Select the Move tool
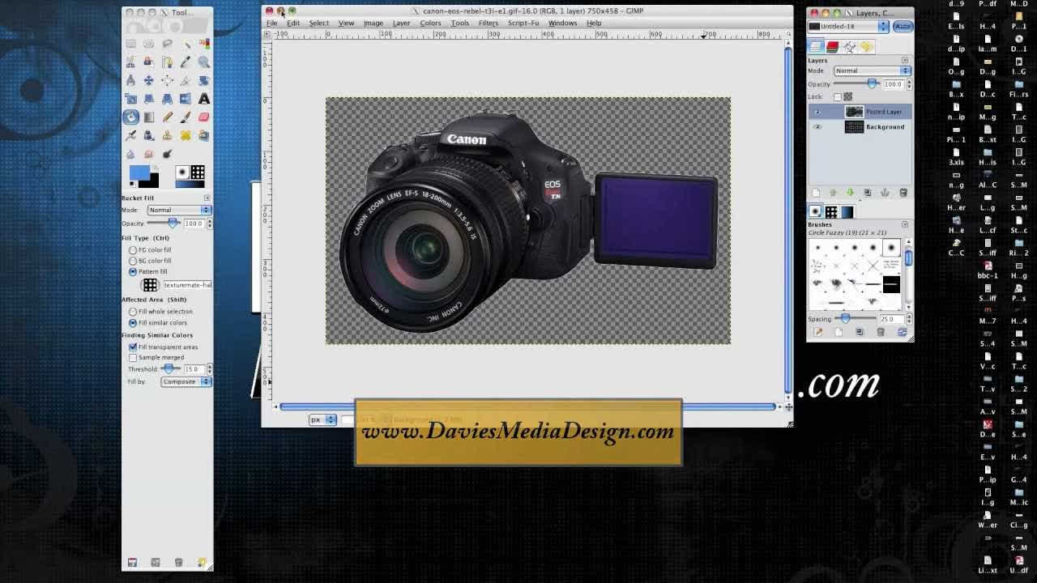Viewport: 1037px width, 583px height. pyautogui.click(x=148, y=80)
